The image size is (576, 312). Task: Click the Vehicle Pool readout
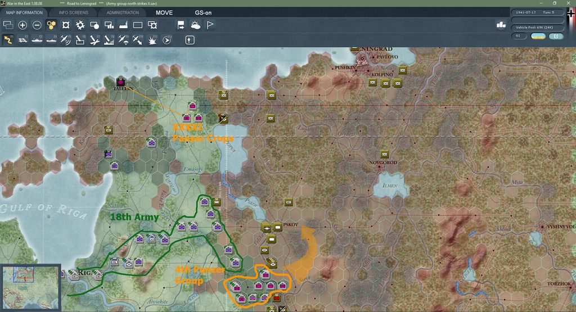537,28
